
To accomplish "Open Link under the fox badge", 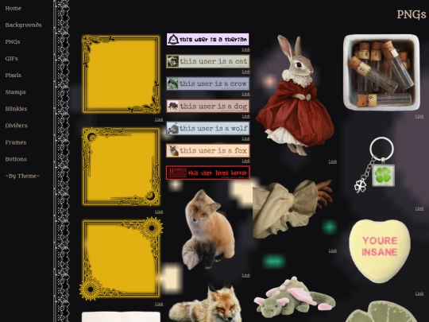I will coord(245,161).
